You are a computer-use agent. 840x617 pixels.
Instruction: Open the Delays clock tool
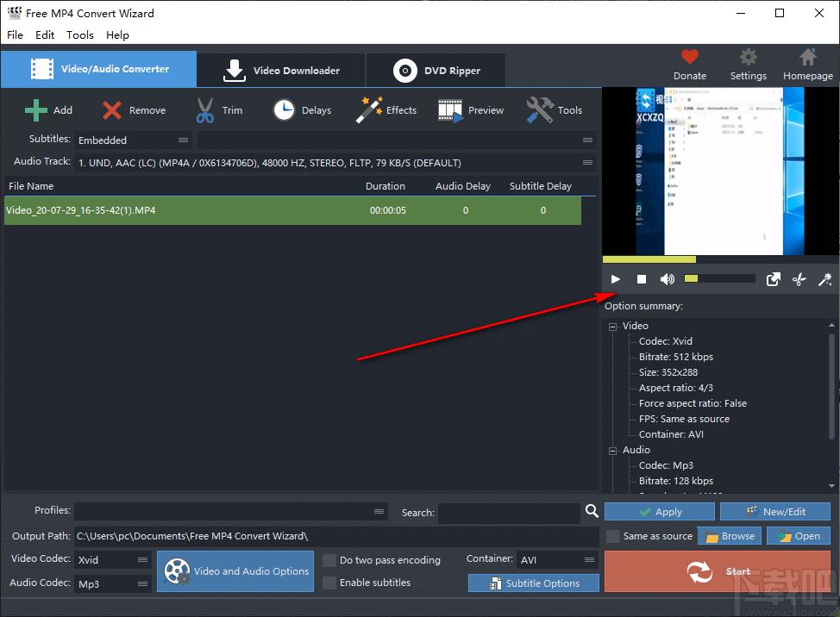click(x=284, y=110)
